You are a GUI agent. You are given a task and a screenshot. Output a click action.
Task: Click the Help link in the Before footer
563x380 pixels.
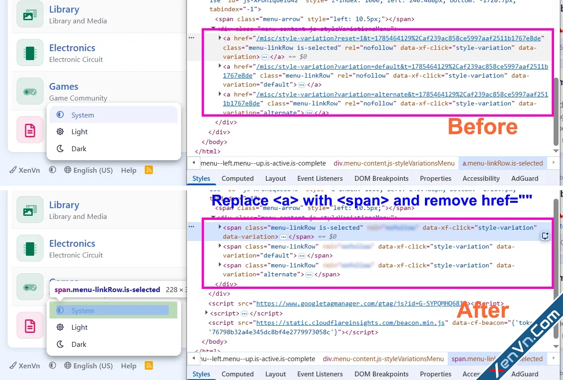point(129,170)
